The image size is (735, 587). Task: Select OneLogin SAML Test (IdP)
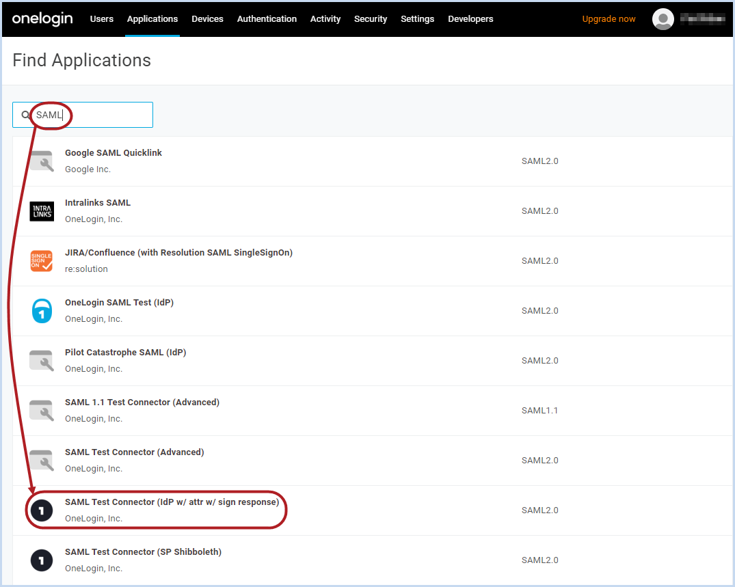(x=372, y=311)
